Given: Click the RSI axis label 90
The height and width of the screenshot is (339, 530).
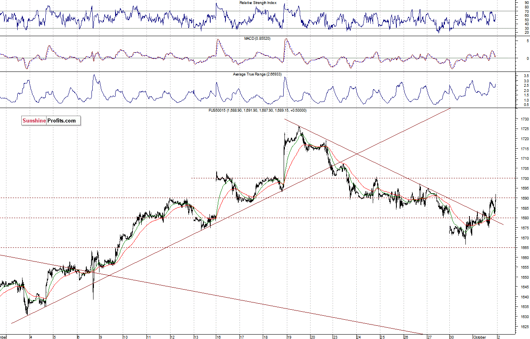Looking at the screenshot, I should coord(526,3).
